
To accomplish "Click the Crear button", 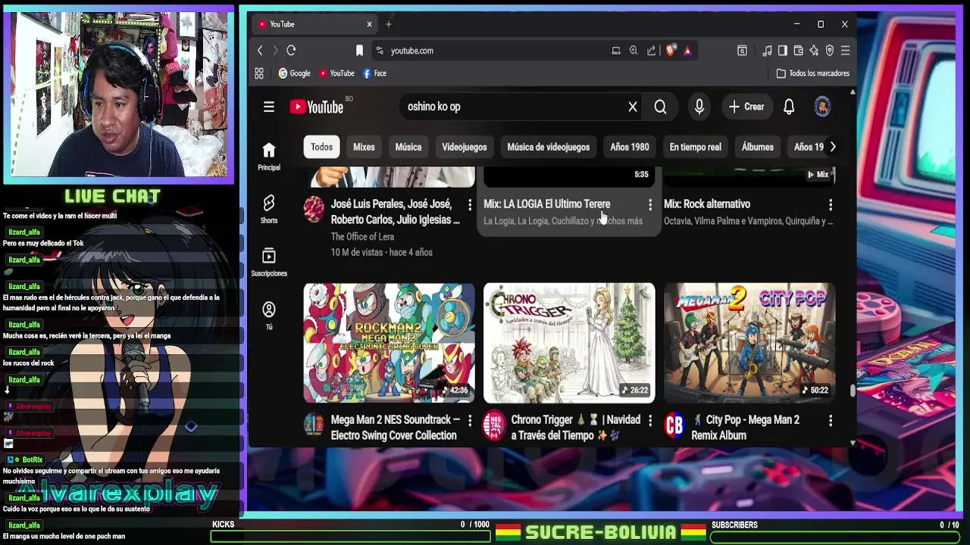I will tap(746, 107).
